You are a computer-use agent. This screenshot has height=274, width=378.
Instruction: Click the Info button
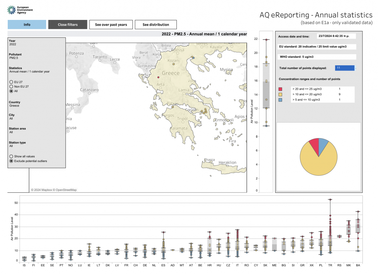(27, 25)
